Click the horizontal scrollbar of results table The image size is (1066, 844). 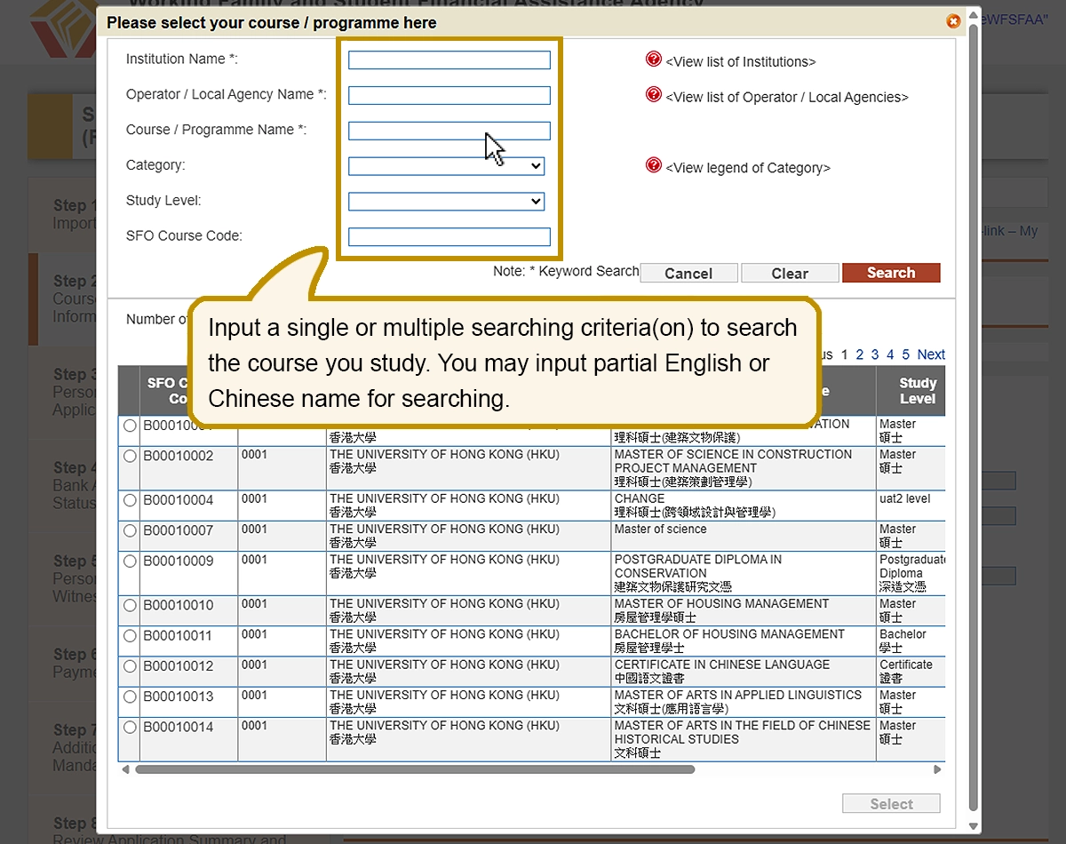(414, 769)
